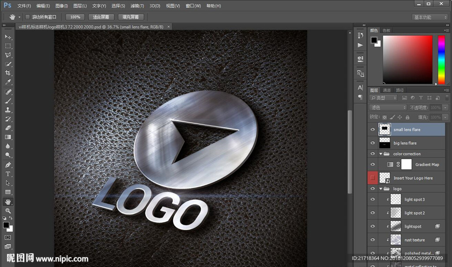
Task: Pick the Eyedropper tool
Action: tap(8, 82)
